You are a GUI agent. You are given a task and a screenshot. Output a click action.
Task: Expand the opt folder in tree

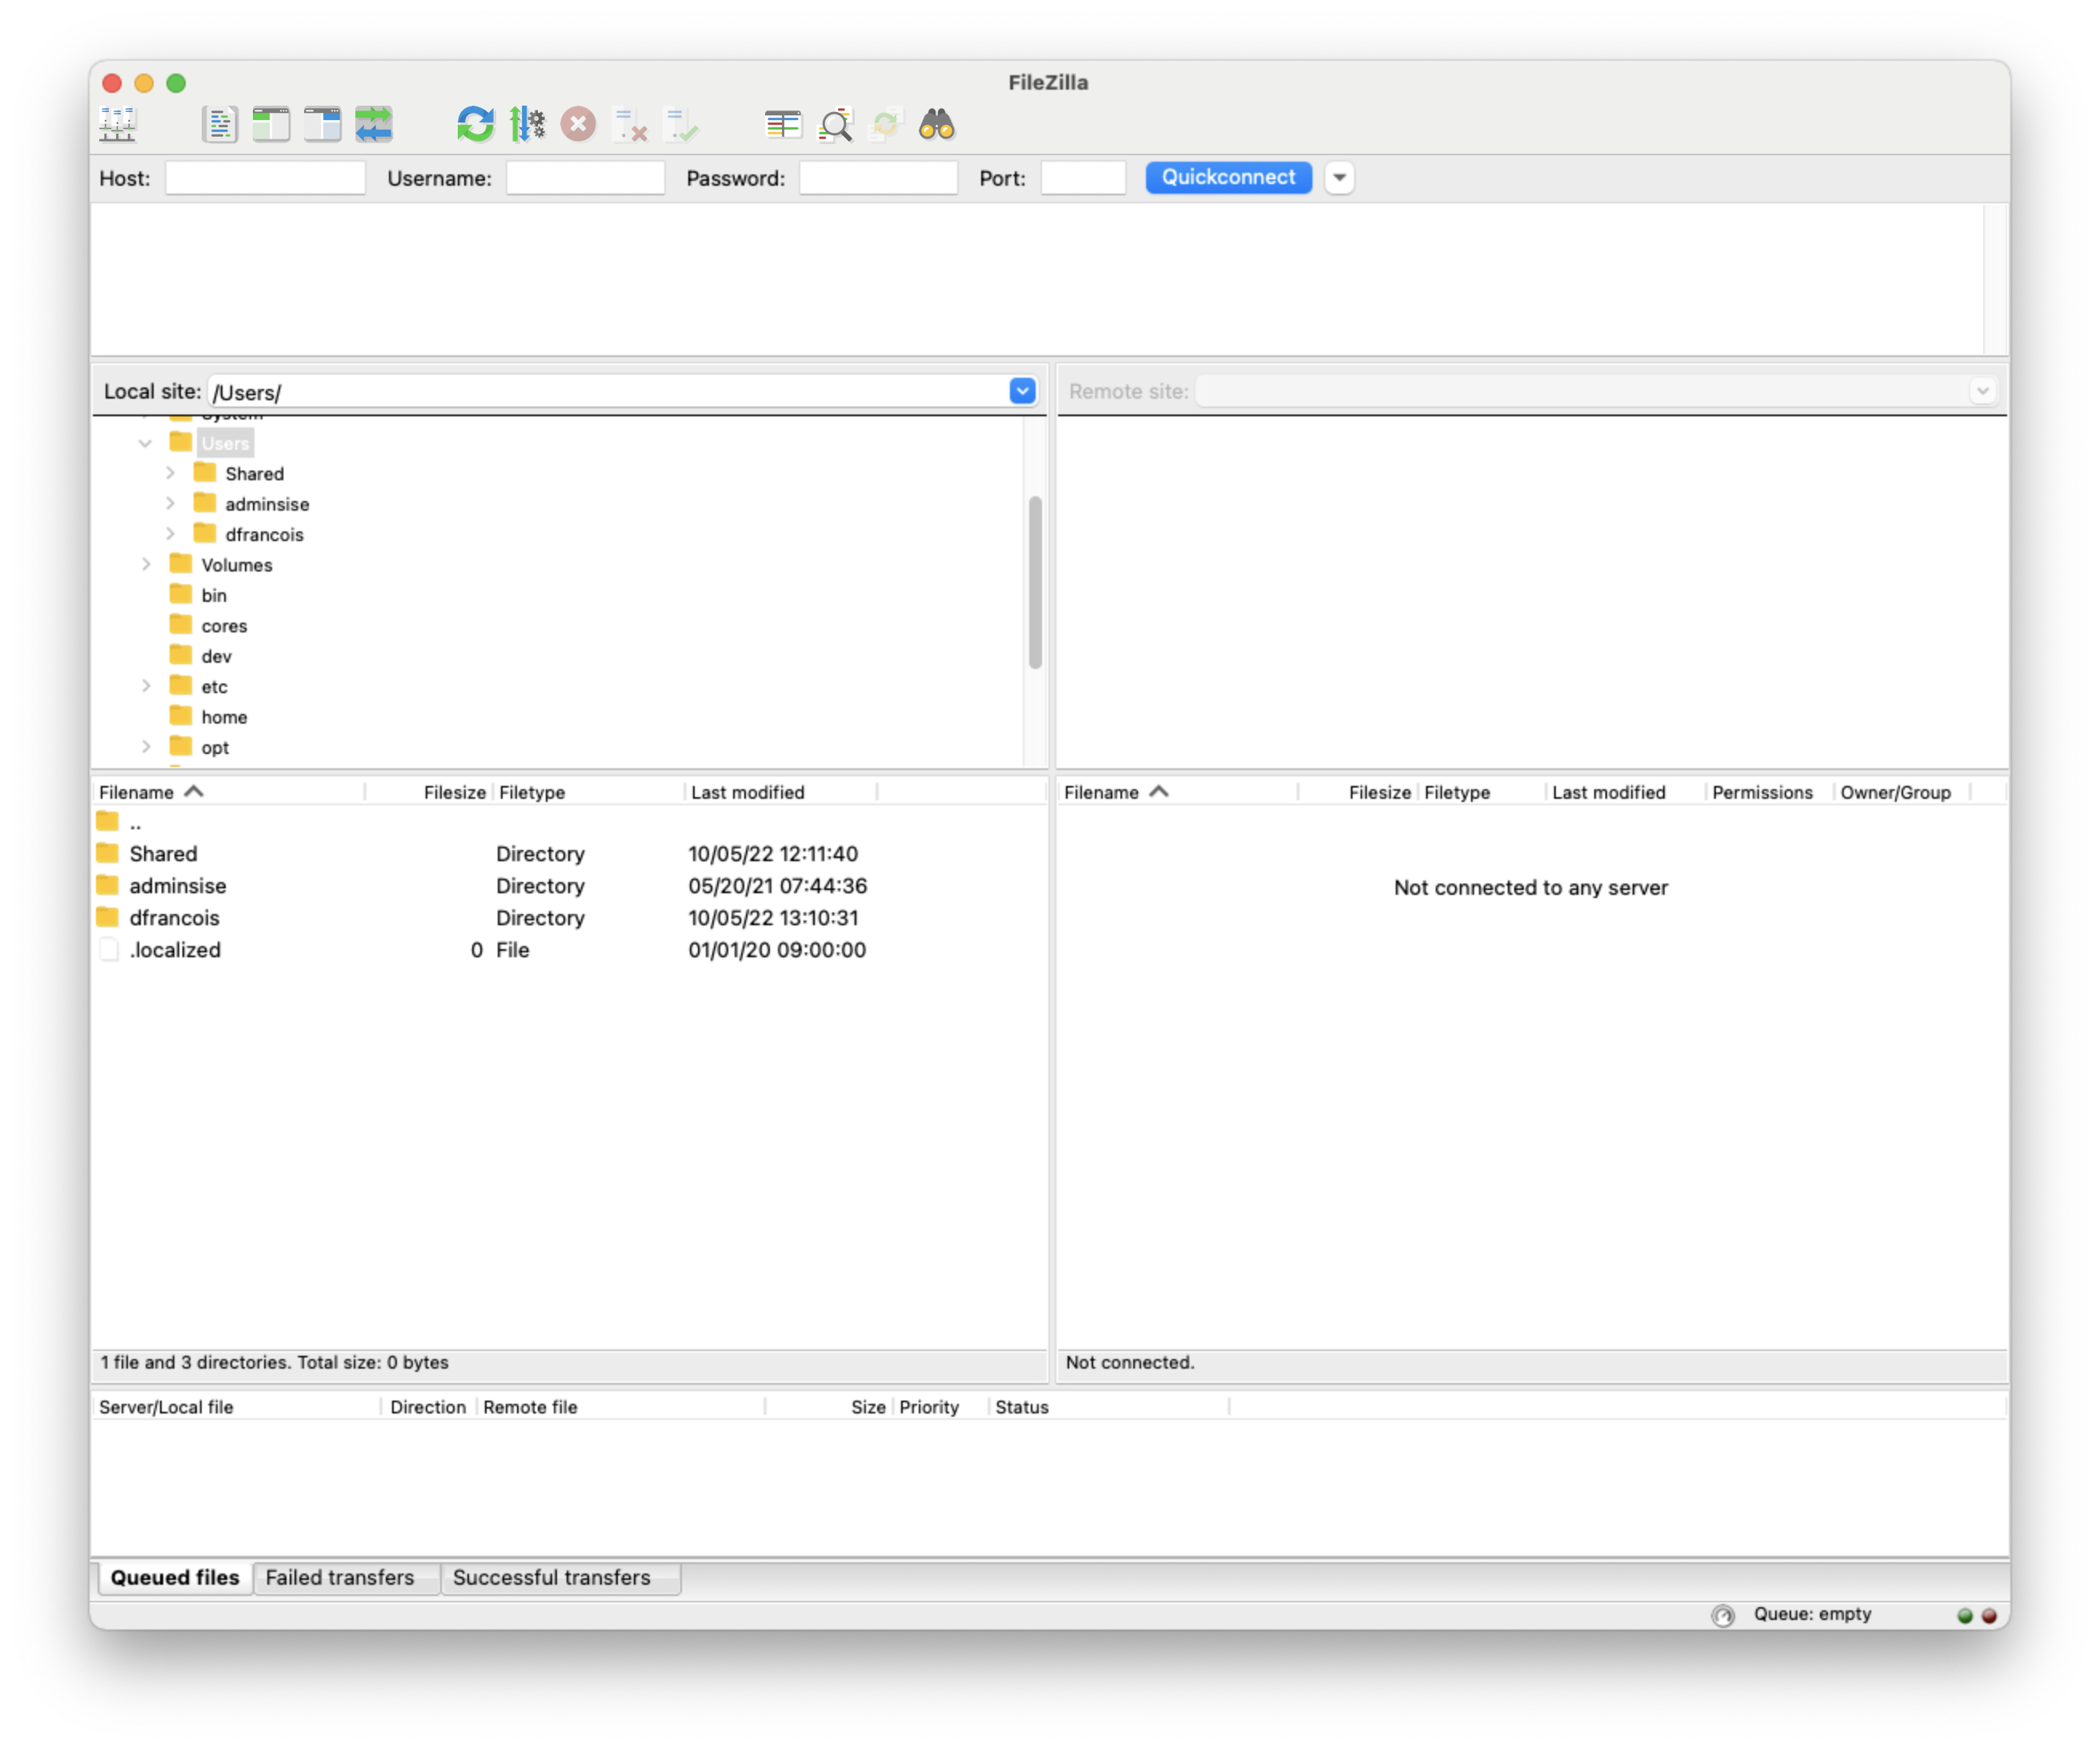pos(146,747)
